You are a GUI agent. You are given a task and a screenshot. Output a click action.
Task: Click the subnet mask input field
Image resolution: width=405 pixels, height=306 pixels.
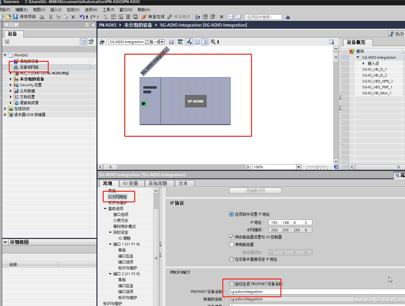(290, 230)
